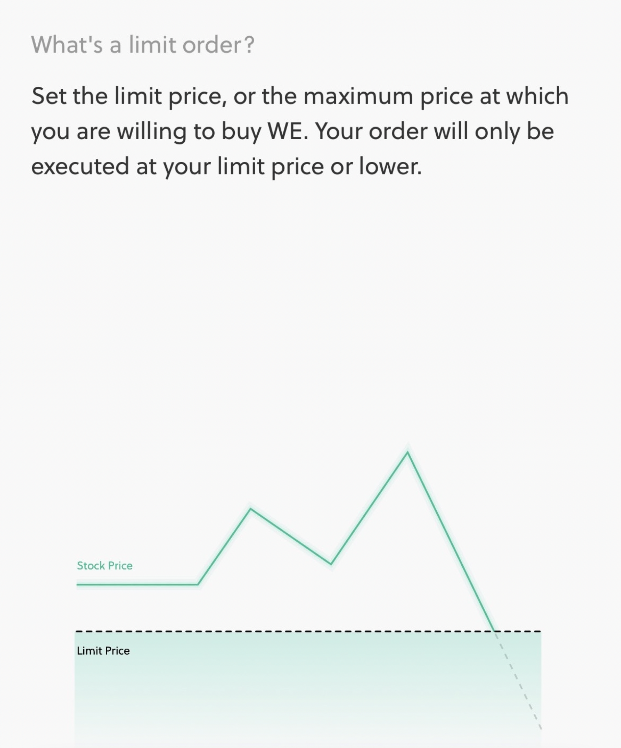The width and height of the screenshot is (621, 748).
Task: Tap where stock line meets limit line
Action: pyautogui.click(x=494, y=631)
